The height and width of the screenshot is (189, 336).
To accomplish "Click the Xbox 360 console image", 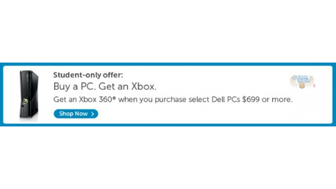I will [x=29, y=94].
